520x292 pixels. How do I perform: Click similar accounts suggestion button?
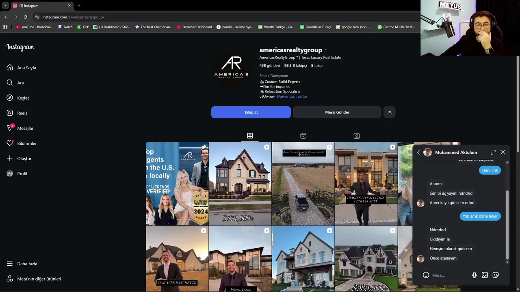389,112
